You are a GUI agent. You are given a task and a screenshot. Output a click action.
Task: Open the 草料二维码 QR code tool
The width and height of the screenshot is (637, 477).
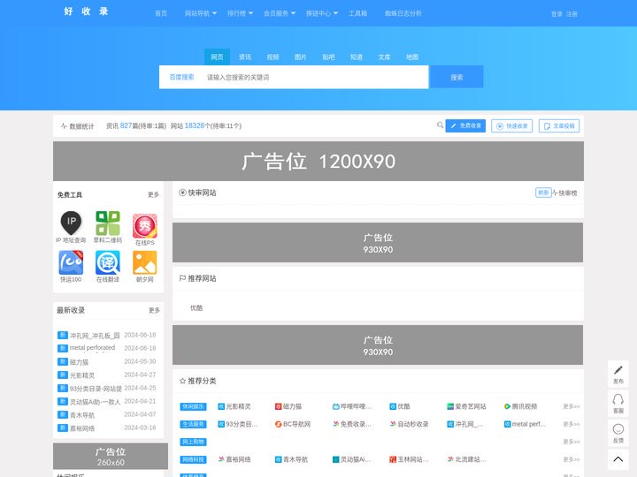(x=108, y=223)
